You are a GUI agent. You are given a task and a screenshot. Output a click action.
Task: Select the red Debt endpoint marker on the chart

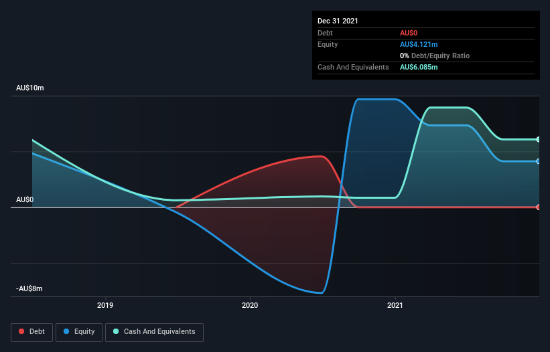[x=539, y=207]
